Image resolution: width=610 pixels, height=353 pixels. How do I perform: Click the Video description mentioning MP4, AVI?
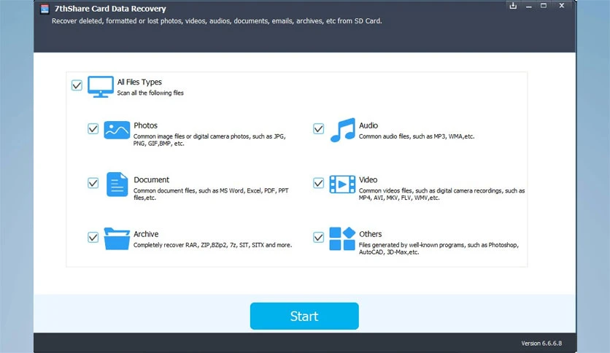[x=441, y=194]
